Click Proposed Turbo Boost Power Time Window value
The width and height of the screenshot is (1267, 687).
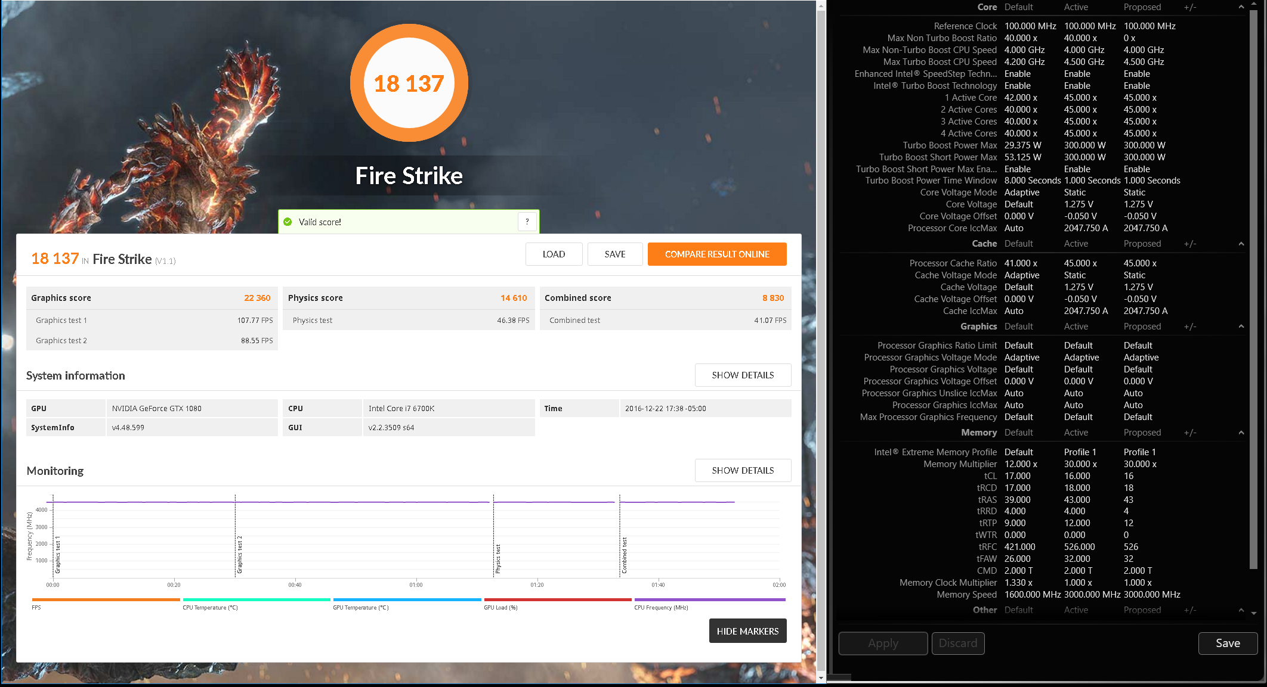click(1152, 181)
